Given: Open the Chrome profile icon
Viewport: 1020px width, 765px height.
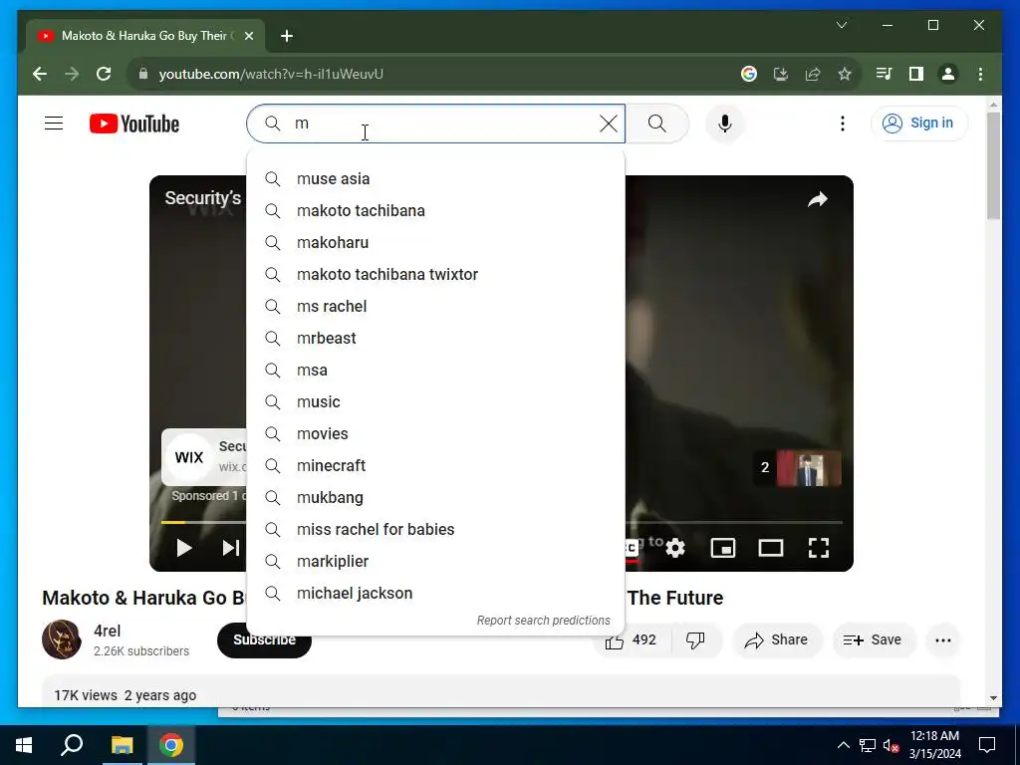Looking at the screenshot, I should pos(948,74).
